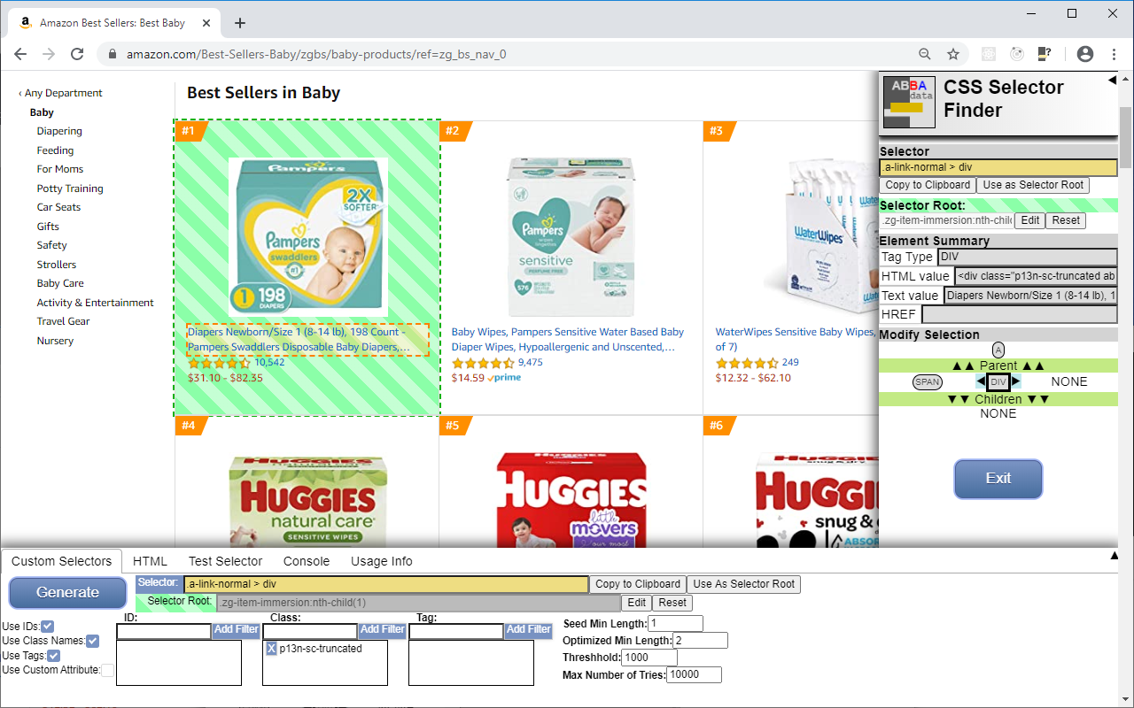Open a new browser tab
Image resolution: width=1134 pixels, height=708 pixels.
pos(240,23)
